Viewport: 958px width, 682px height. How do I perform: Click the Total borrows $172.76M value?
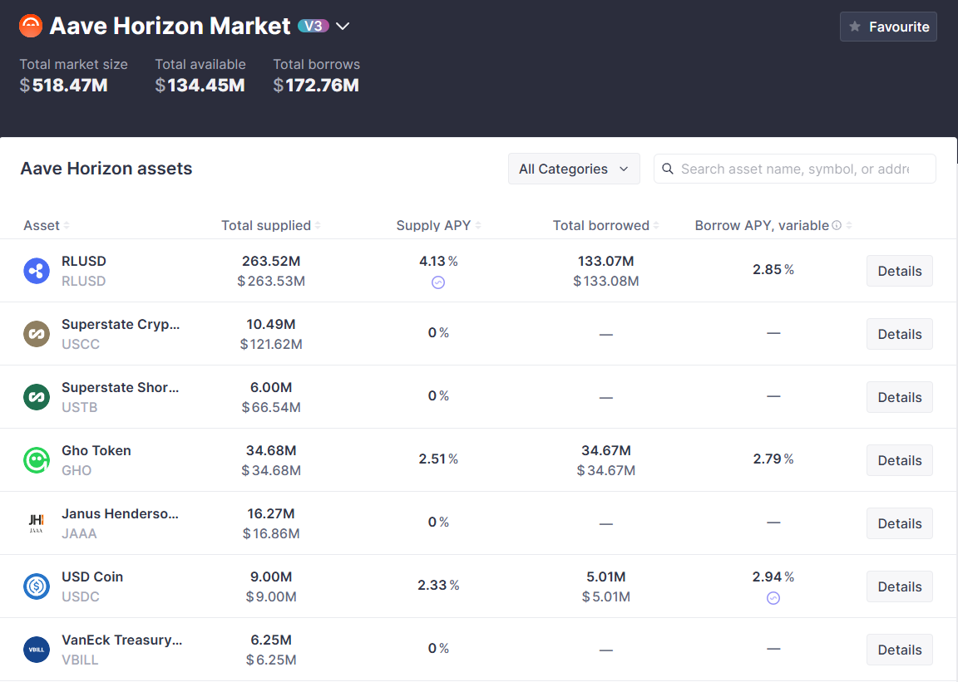[x=316, y=86]
